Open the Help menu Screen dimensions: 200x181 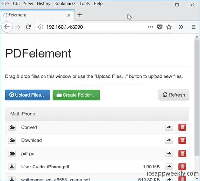tap(98, 4)
